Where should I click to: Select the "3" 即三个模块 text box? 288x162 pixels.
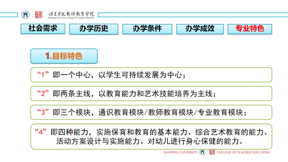point(151,112)
